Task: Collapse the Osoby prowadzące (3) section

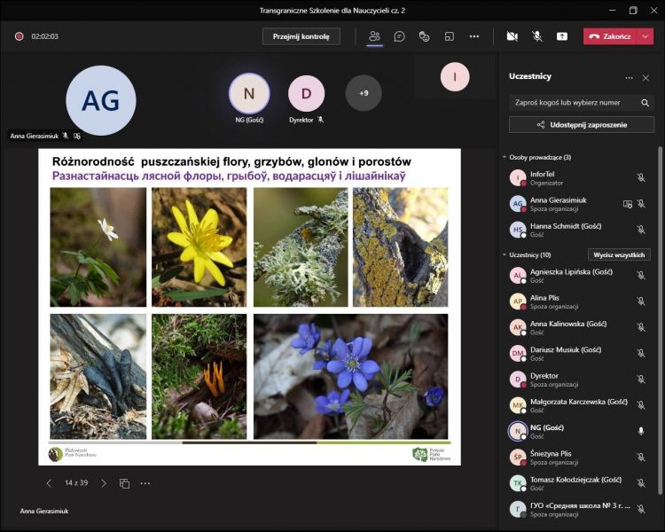Action: coord(505,157)
